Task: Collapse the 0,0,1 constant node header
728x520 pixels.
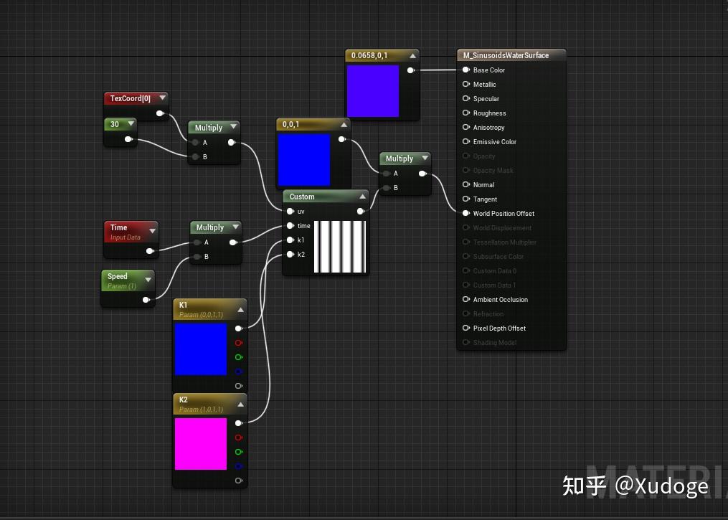Action: click(341, 123)
